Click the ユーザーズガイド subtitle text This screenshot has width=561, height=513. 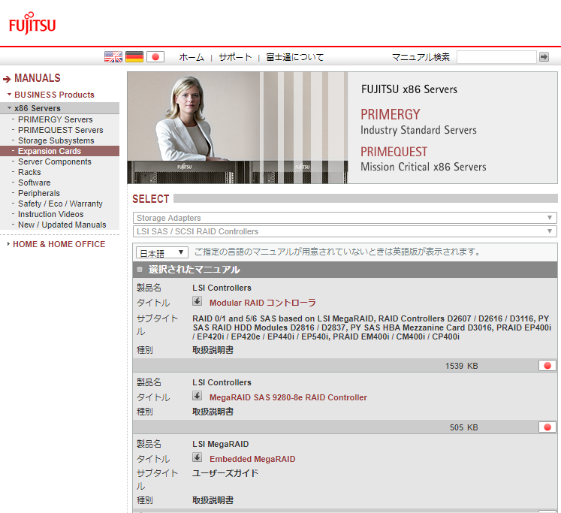pyautogui.click(x=225, y=473)
